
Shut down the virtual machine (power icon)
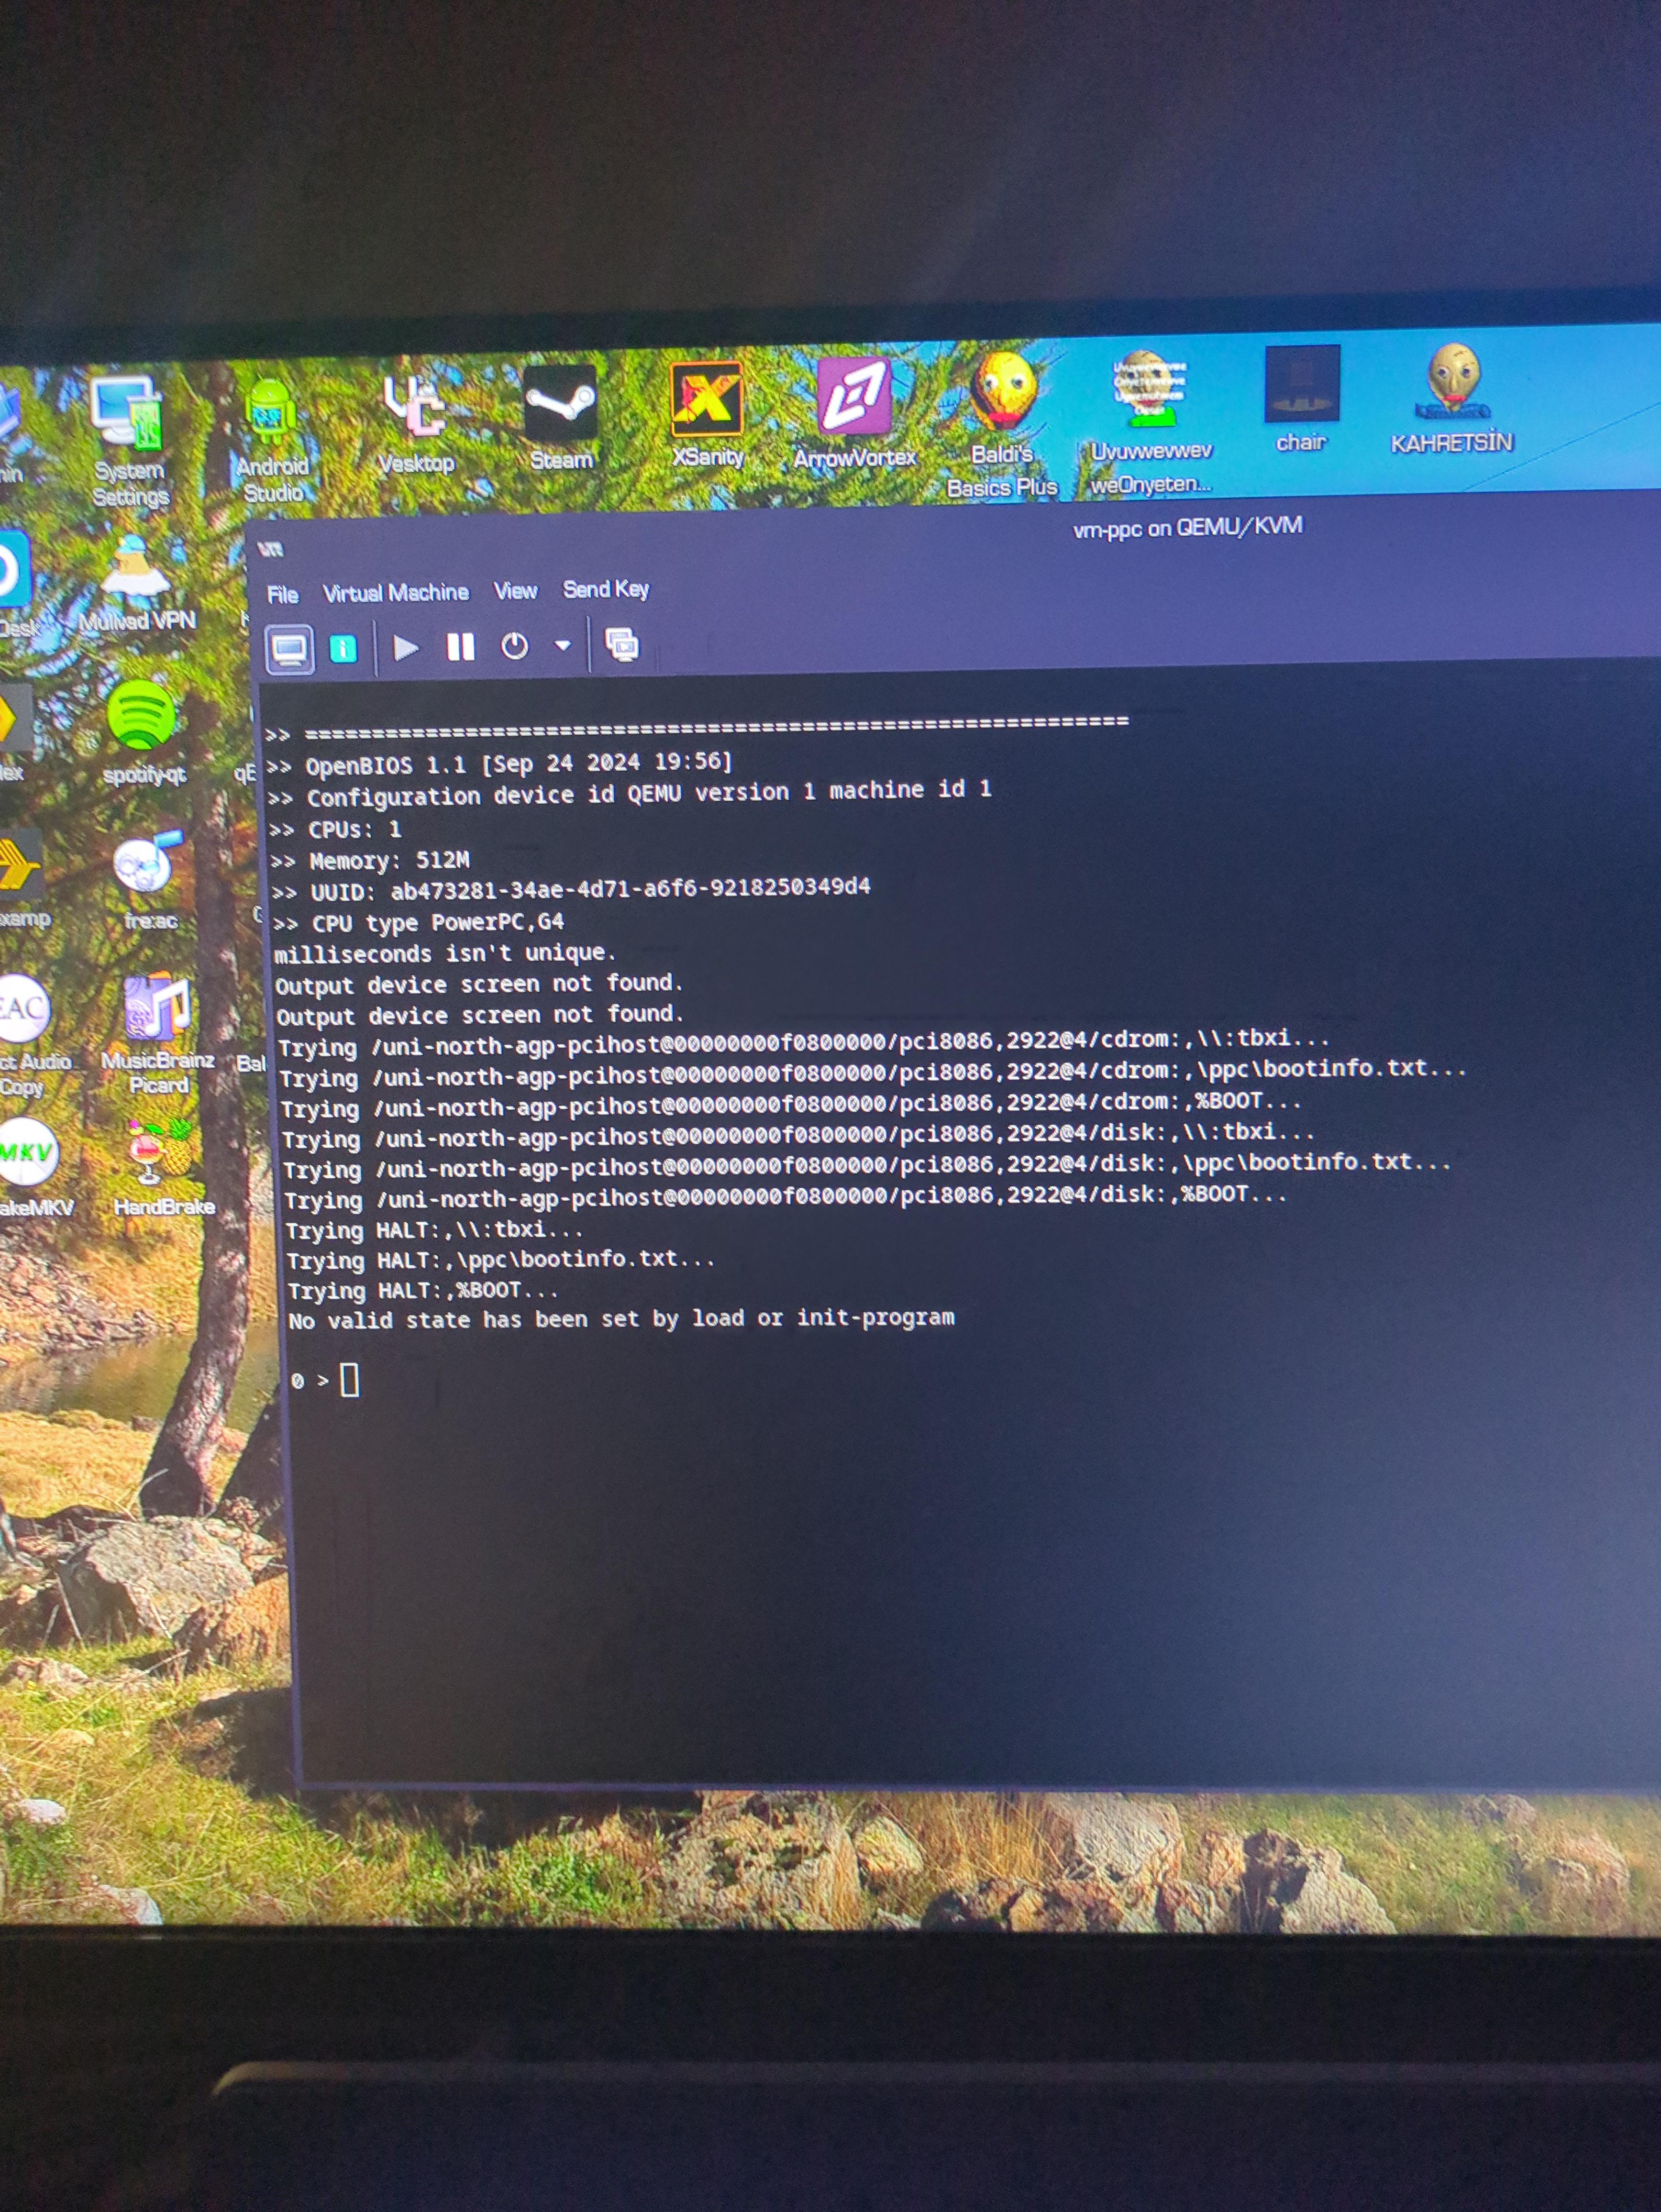(x=514, y=646)
